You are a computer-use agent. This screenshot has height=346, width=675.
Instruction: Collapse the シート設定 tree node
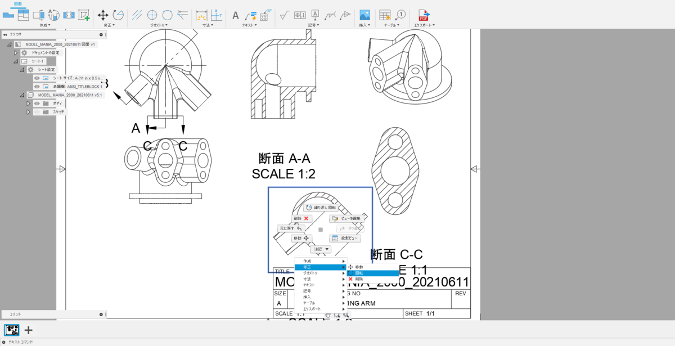tap(22, 70)
